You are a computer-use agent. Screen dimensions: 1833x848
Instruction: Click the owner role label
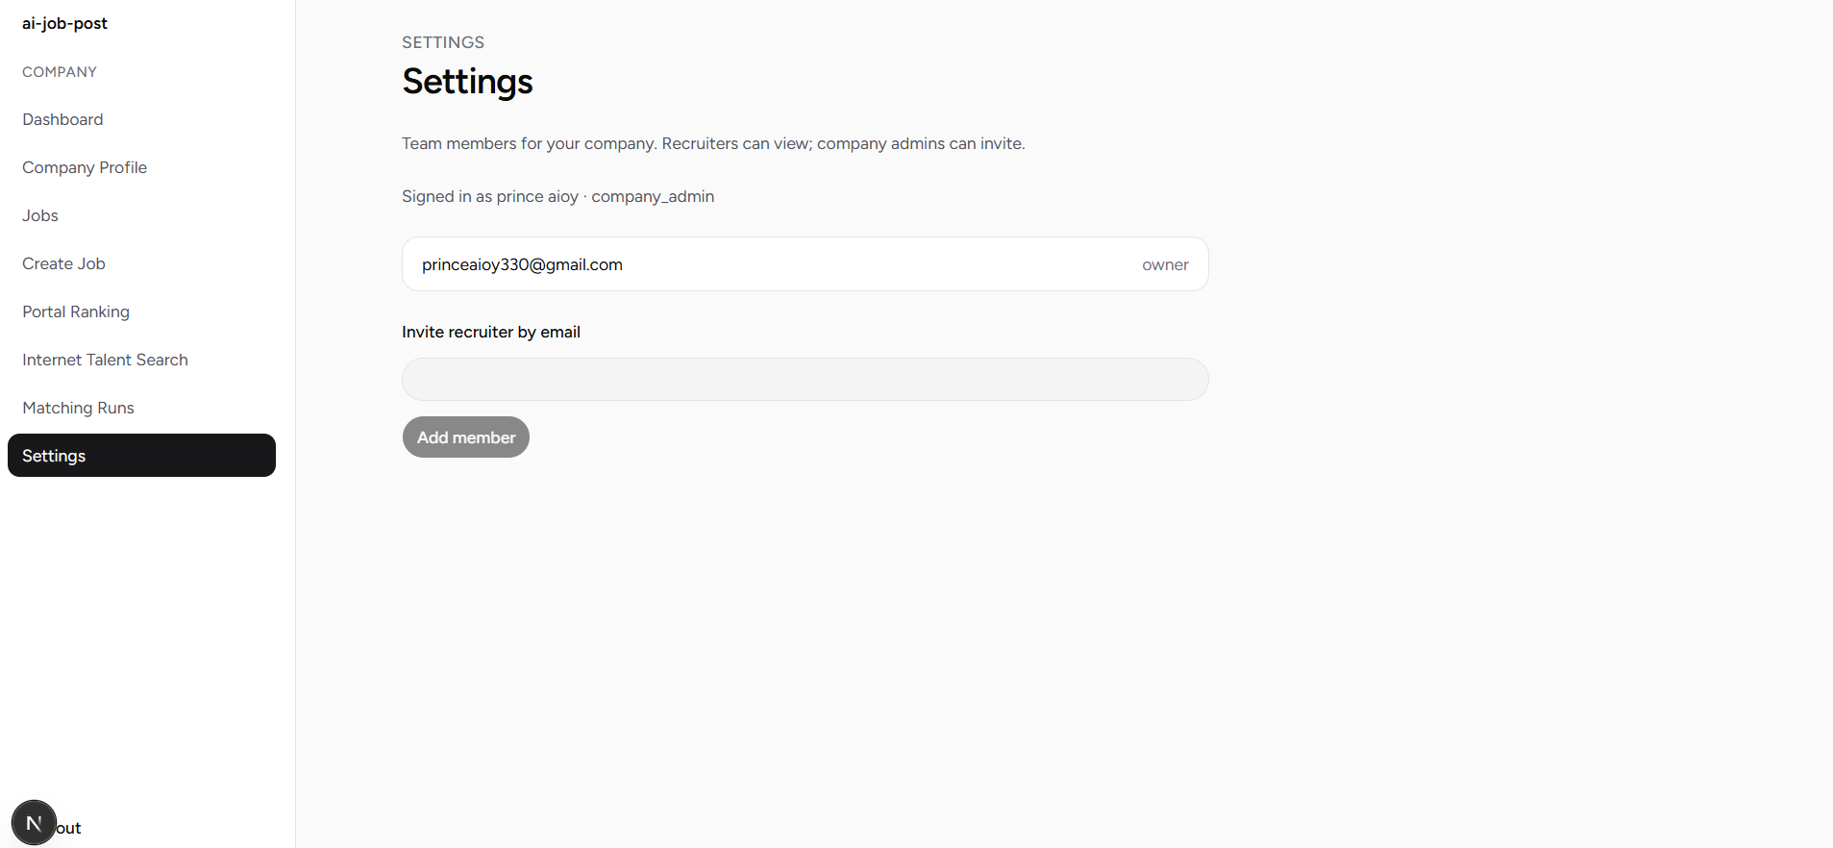(1165, 264)
